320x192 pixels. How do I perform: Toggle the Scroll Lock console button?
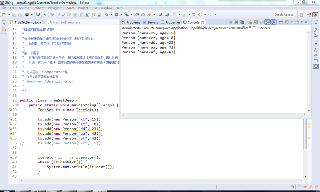pyautogui.click(x=256, y=22)
